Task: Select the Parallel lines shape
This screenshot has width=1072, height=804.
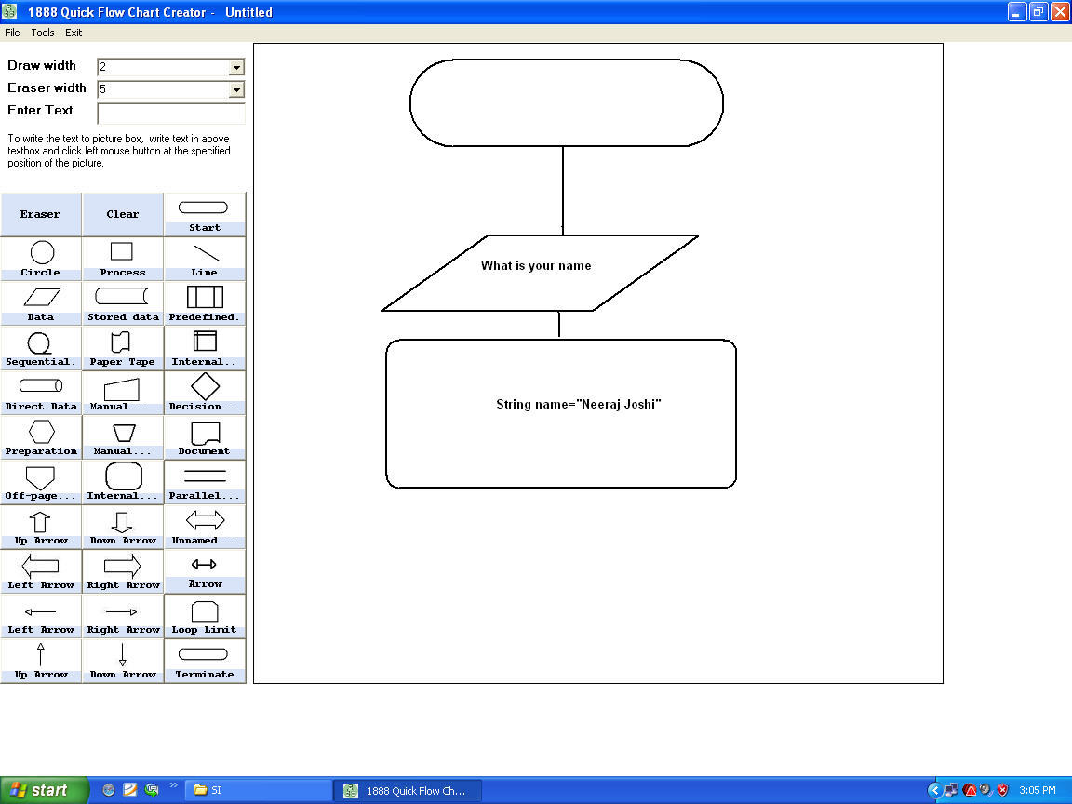Action: click(x=205, y=483)
